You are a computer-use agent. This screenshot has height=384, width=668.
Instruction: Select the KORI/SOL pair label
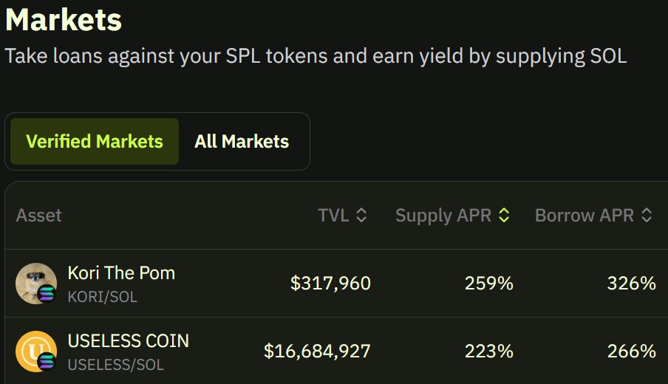click(102, 297)
